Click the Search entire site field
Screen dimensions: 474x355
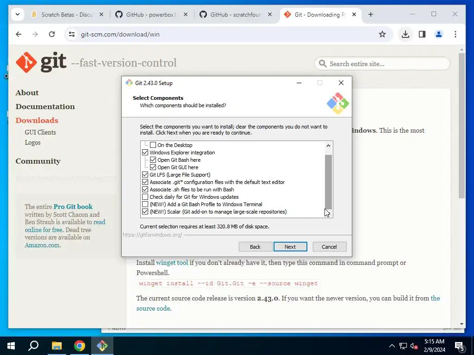tap(382, 64)
